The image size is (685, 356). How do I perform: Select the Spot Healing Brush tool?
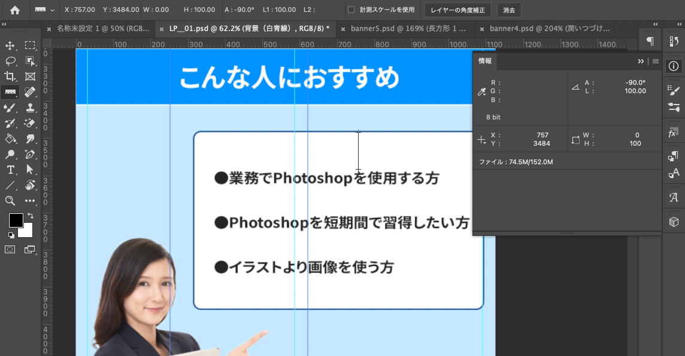[x=30, y=92]
